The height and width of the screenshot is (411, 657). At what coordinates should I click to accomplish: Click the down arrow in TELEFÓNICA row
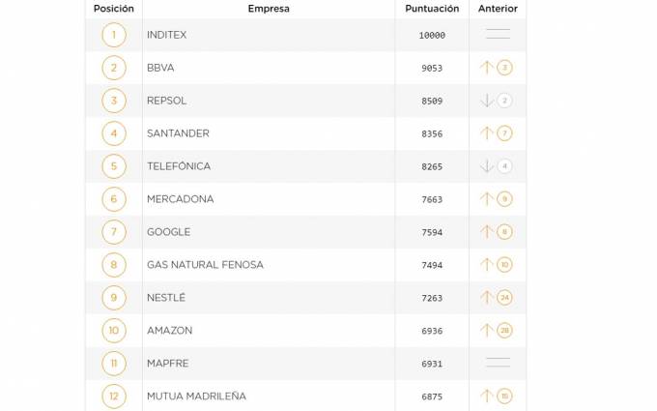[x=487, y=166]
